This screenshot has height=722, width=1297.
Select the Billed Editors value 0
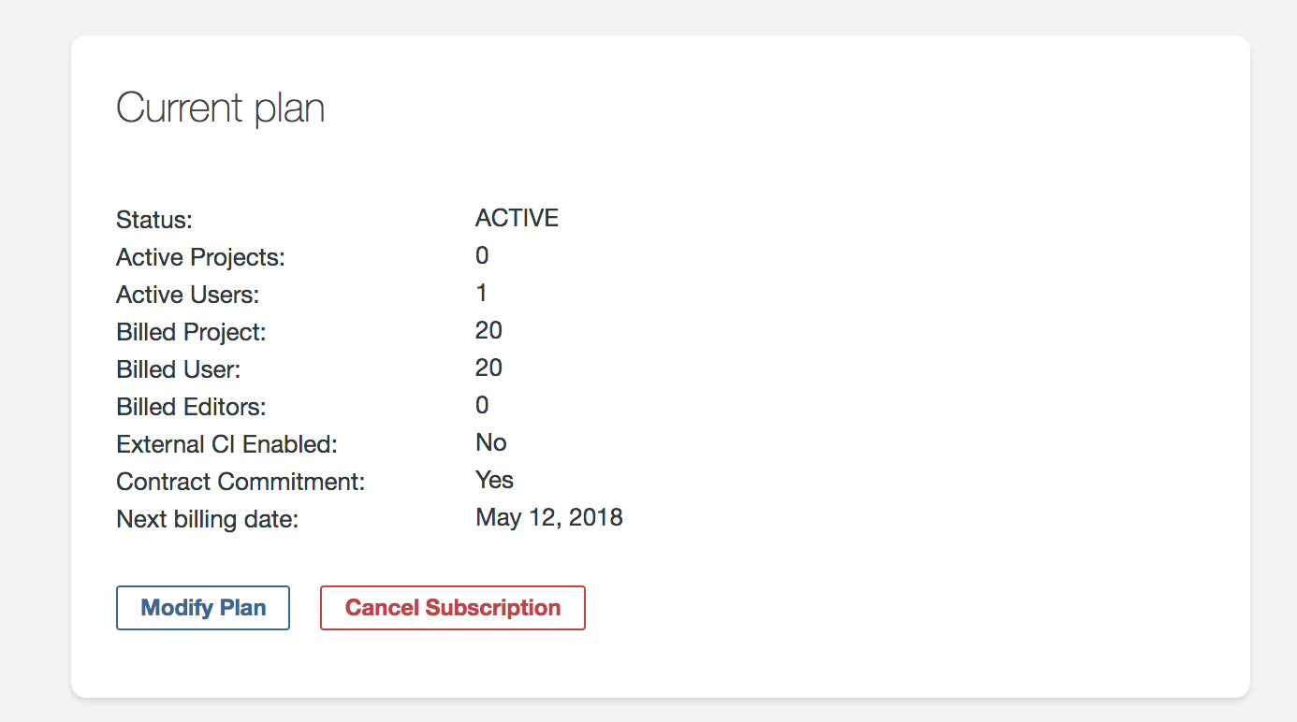click(x=482, y=406)
